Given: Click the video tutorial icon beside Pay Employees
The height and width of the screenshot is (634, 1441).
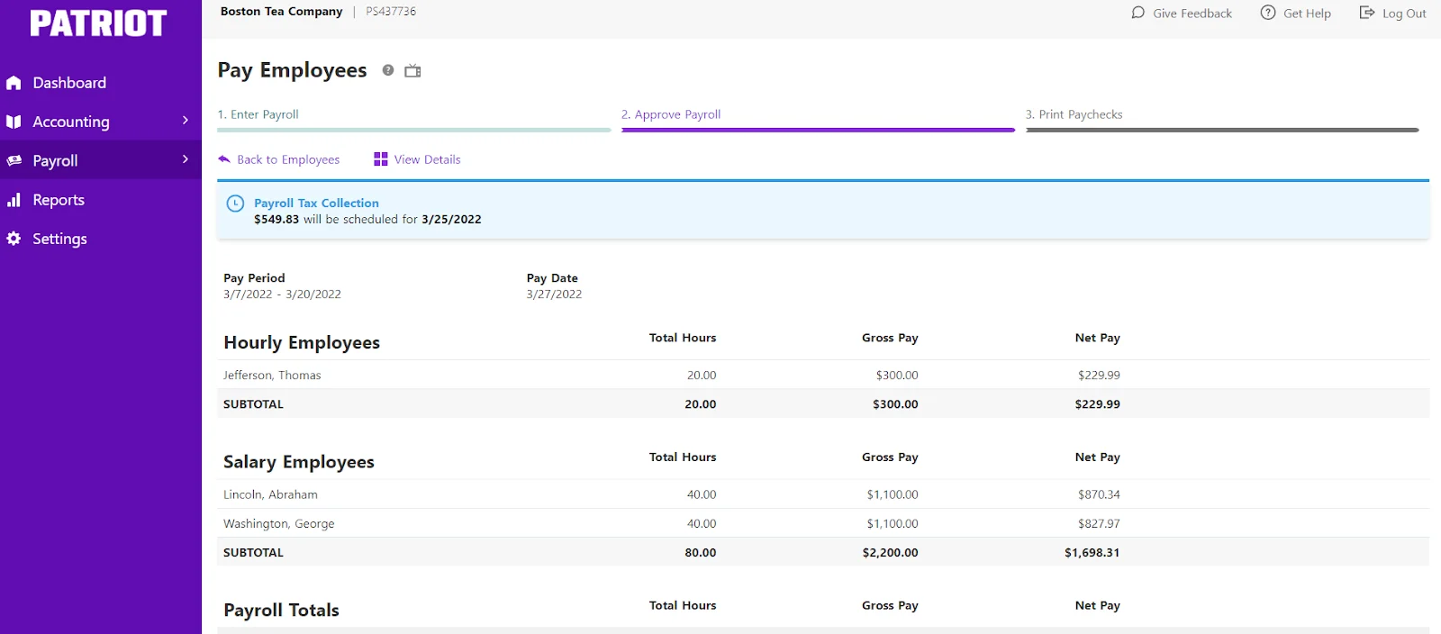Looking at the screenshot, I should (x=412, y=70).
